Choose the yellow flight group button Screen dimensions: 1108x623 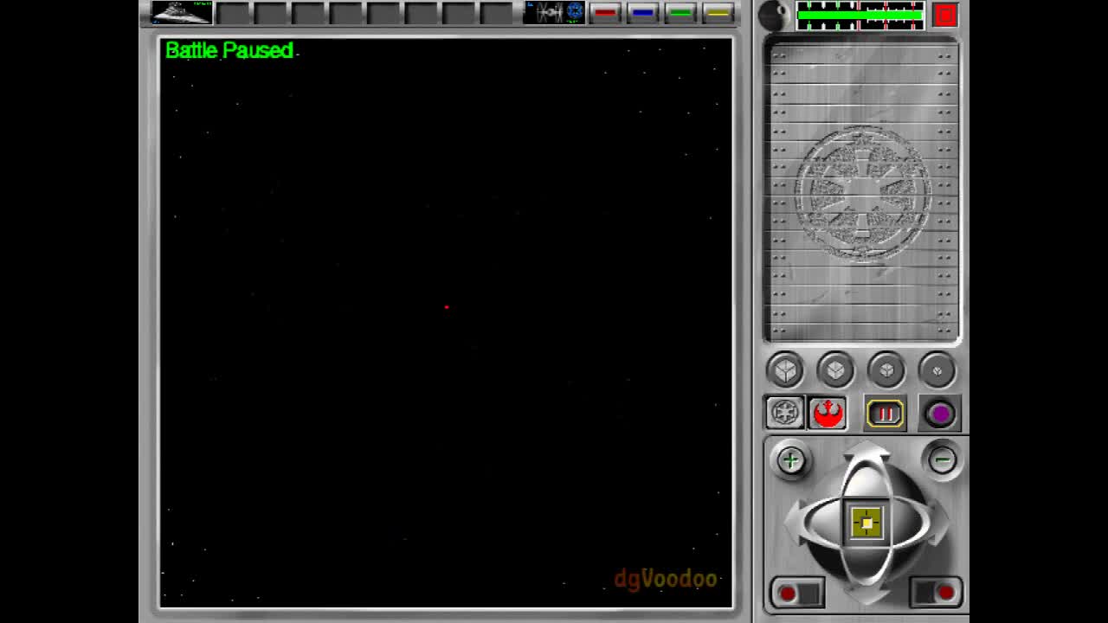pos(718,12)
